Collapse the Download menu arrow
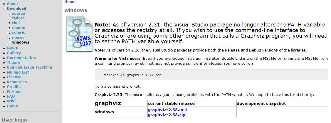 4,9
